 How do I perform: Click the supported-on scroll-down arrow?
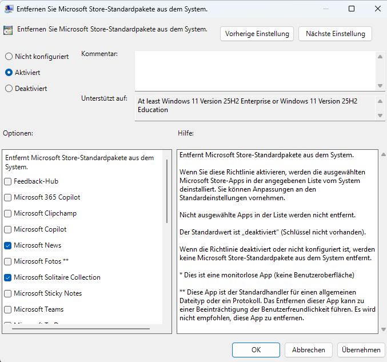[380, 115]
